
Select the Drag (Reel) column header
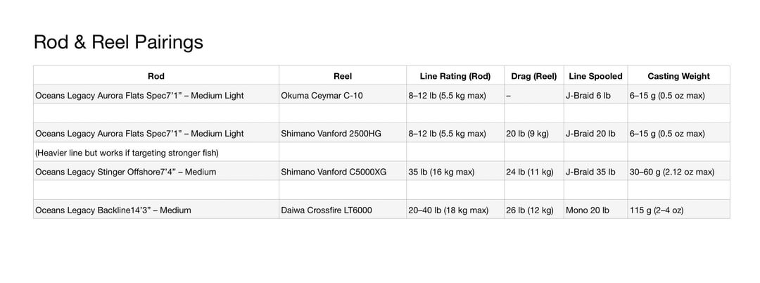pyautogui.click(x=533, y=76)
